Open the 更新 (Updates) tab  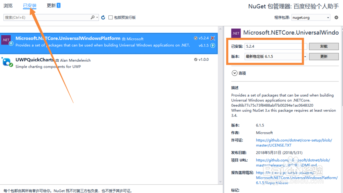(x=54, y=5)
